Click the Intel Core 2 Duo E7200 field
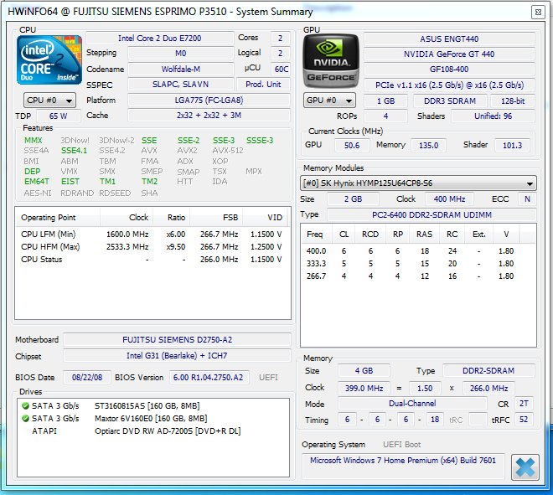Image resolution: width=553 pixels, height=495 pixels. coord(160,38)
